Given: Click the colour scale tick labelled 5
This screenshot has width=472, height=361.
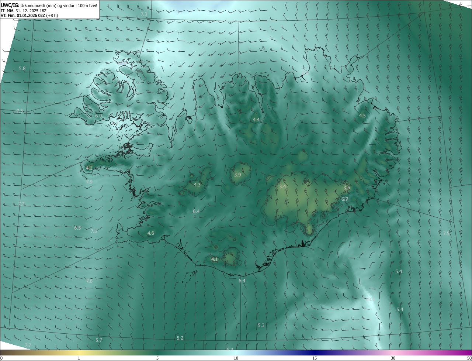Looking at the screenshot, I should click(157, 358).
